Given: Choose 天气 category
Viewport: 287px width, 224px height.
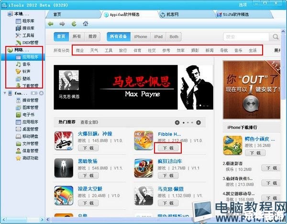Looking at the screenshot, I should [x=94, y=50].
